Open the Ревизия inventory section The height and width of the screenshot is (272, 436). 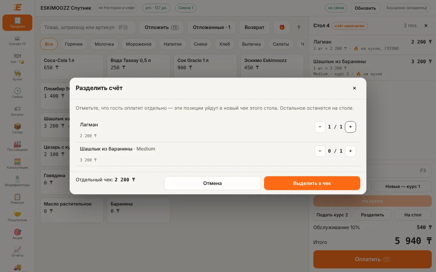coord(17,199)
